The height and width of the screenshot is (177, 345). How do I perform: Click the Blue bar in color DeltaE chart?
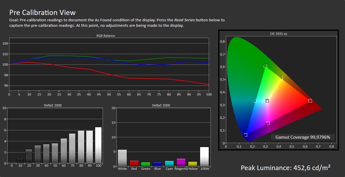pyautogui.click(x=158, y=164)
